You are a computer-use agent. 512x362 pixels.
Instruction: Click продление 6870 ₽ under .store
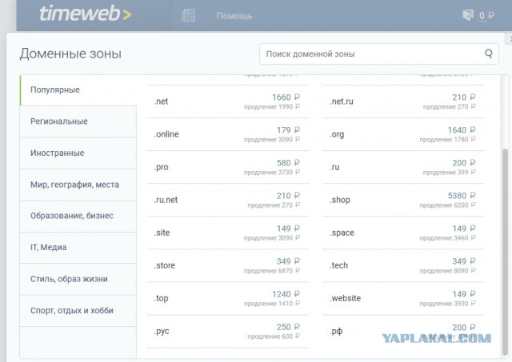(x=272, y=271)
